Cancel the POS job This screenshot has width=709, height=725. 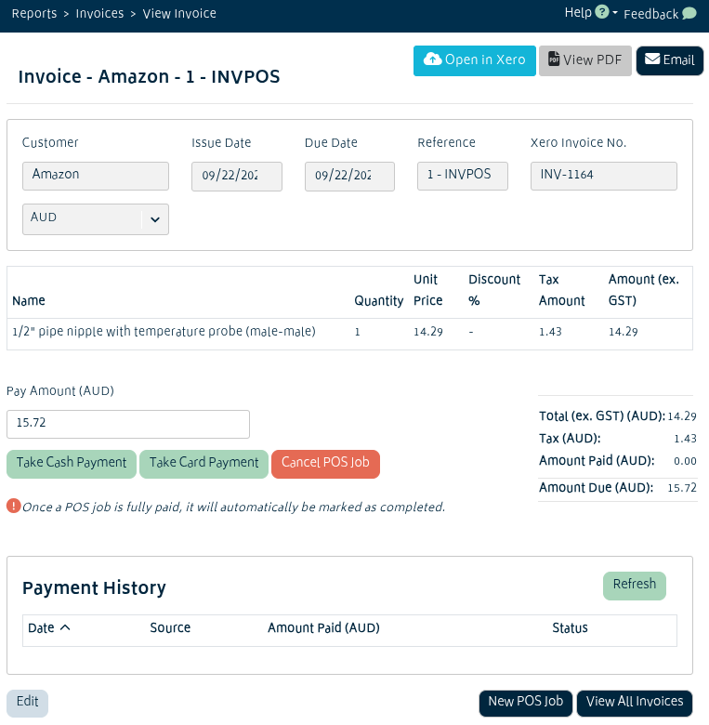point(325,464)
